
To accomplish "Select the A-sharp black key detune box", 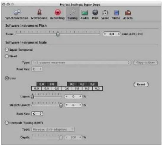I will [x=92, y=84].
